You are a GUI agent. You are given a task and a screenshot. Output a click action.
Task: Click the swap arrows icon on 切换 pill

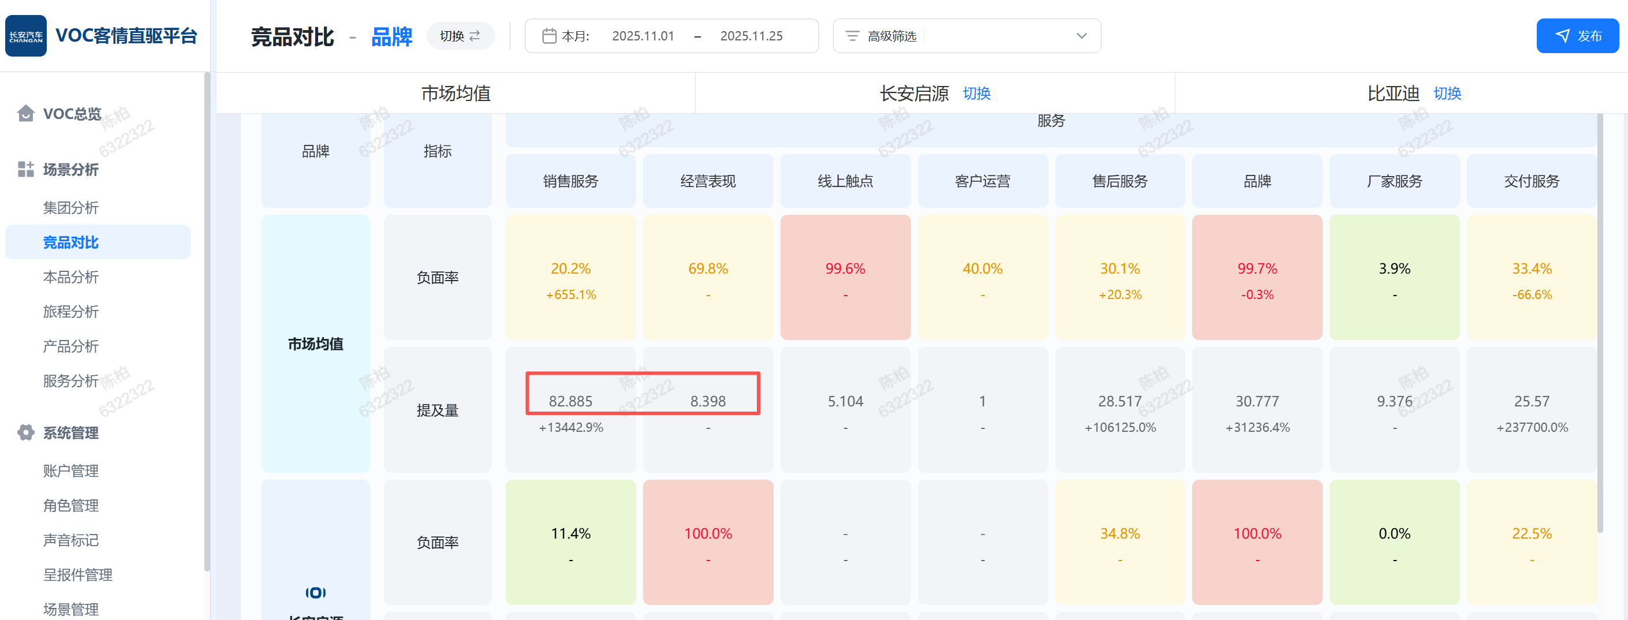475,36
